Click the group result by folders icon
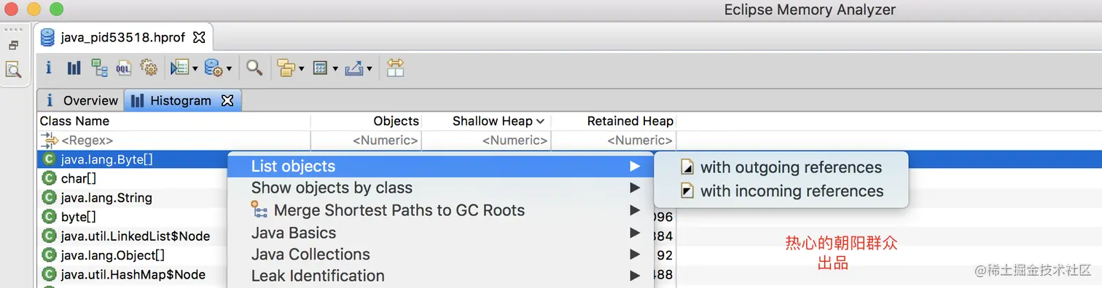1102x288 pixels. 286,68
